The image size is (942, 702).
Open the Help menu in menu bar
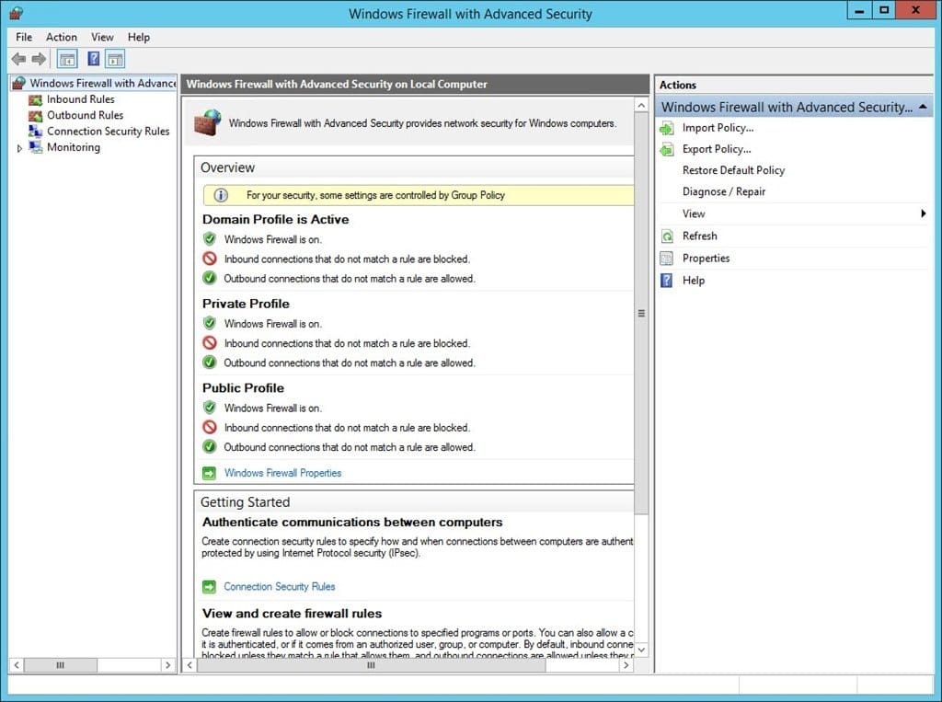coord(139,38)
